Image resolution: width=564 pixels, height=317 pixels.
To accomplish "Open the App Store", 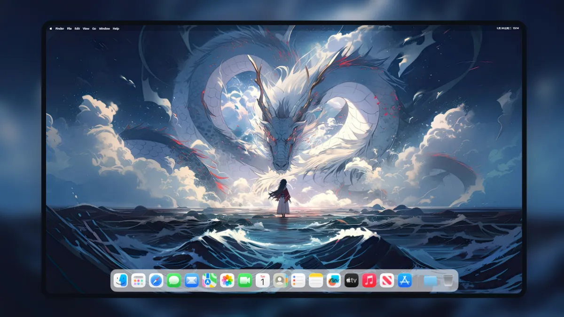I will coord(405,281).
